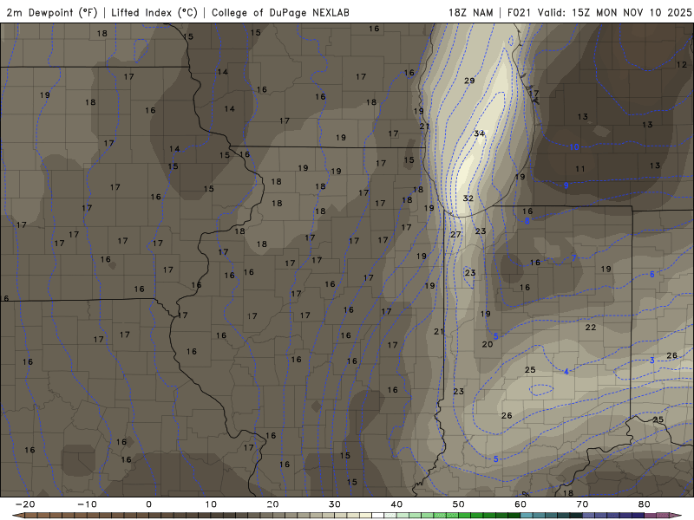694x520 pixels.
Task: Click the blue 4 lifted index contour label
Action: (566, 372)
